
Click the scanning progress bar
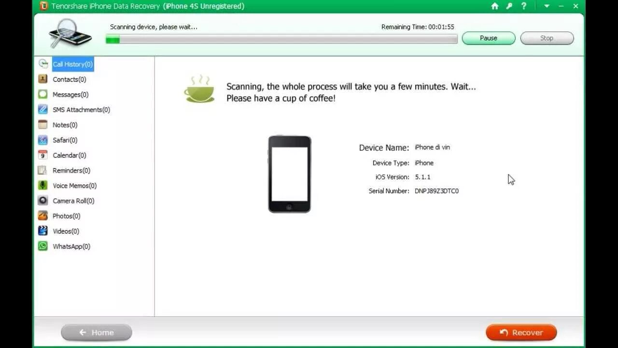point(281,39)
